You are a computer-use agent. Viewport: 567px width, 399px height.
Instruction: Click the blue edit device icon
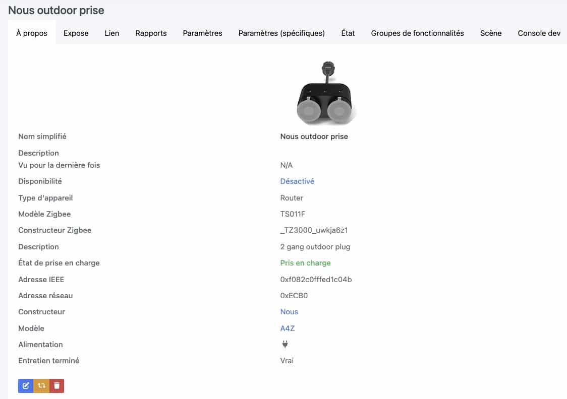point(26,385)
